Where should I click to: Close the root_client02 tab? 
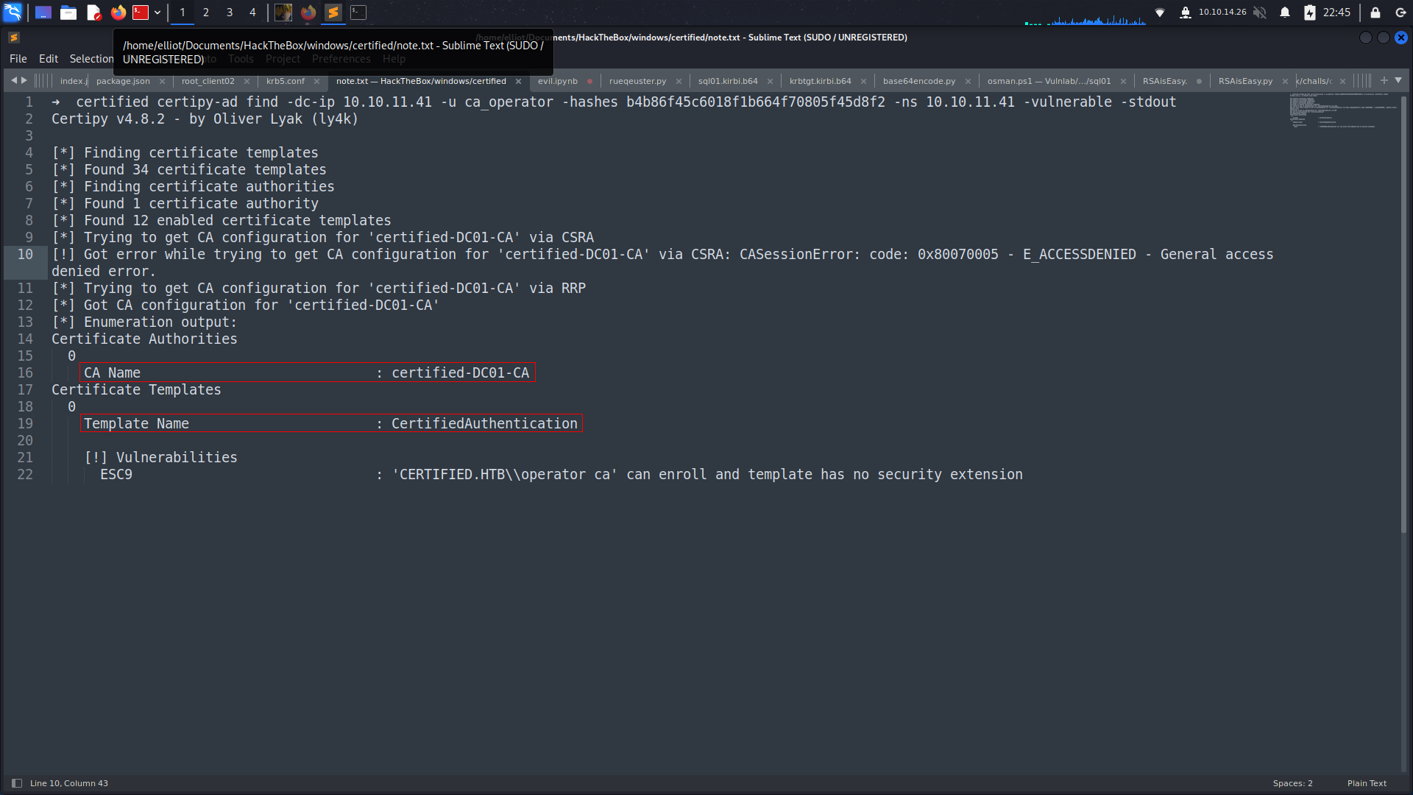[x=247, y=81]
